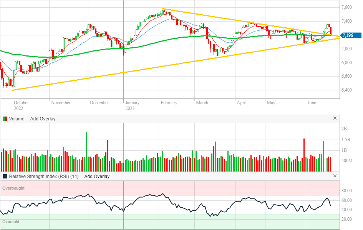
Task: Click the 7,600 price axis label
Action: point(347,7)
